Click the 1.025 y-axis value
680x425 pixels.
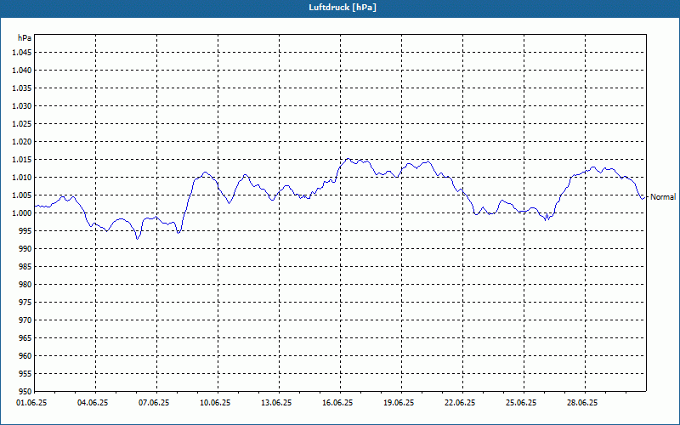(22, 123)
